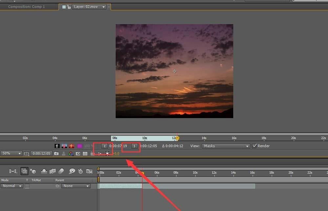The height and width of the screenshot is (211, 328).
Task: Open the Normal blending mode dropdown
Action: click(11, 186)
